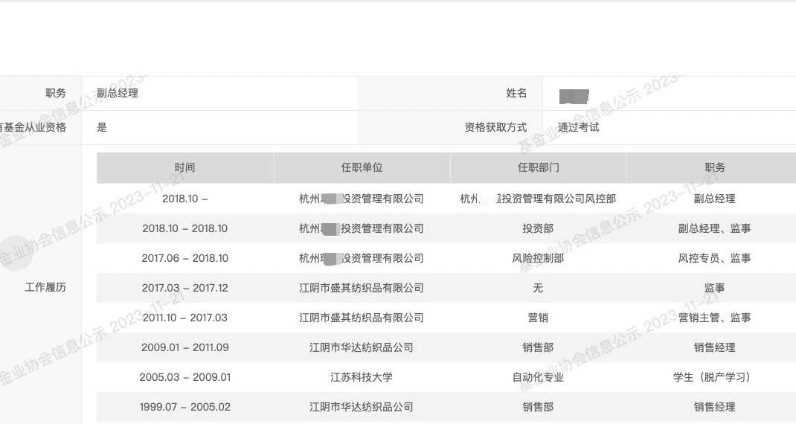The height and width of the screenshot is (424, 796).
Task: Select the 无 department cell
Action: (538, 288)
